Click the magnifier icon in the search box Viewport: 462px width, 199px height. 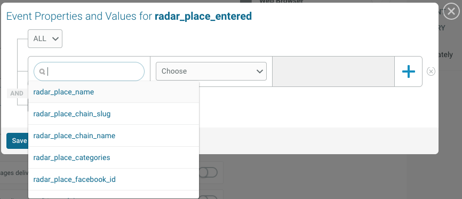(42, 71)
